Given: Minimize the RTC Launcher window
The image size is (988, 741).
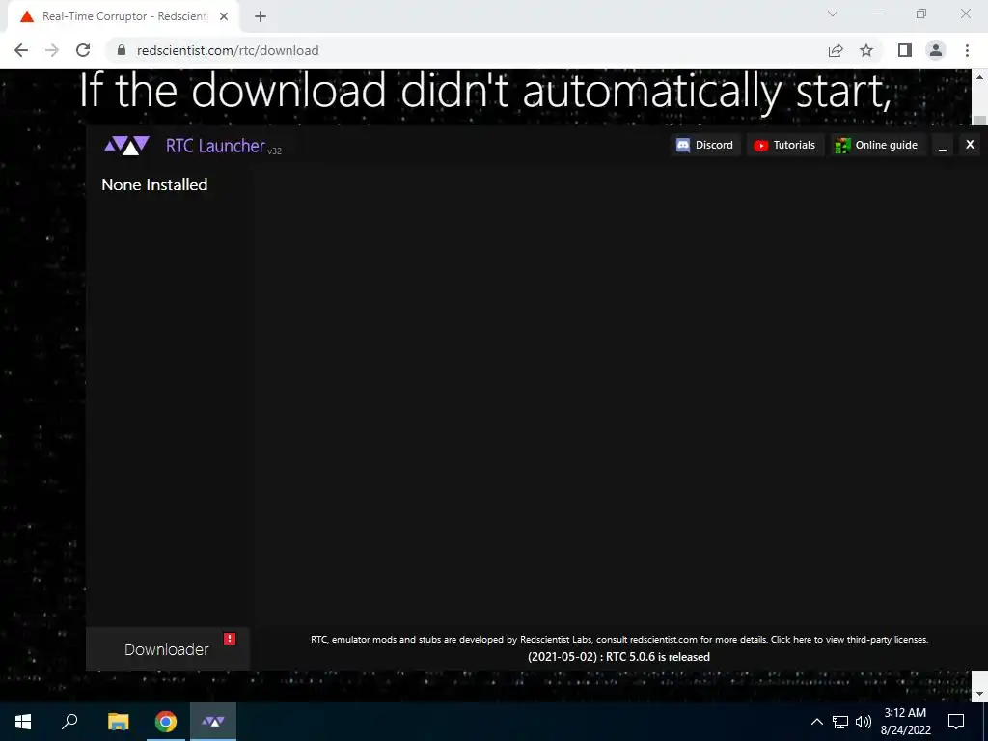Looking at the screenshot, I should (x=943, y=146).
